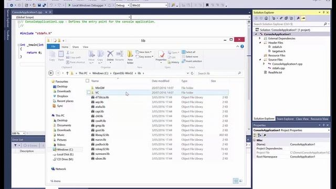Collapse Header Files node
Viewport: 336px width, 189px height.
click(260, 43)
